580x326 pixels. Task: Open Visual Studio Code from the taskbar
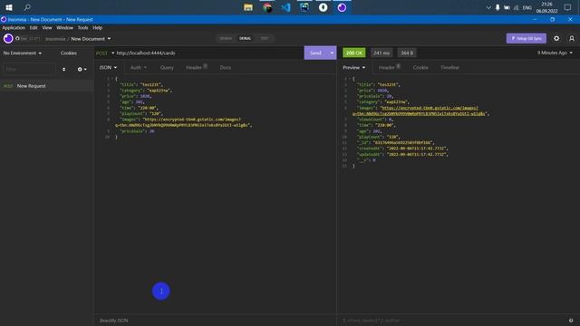tap(285, 7)
